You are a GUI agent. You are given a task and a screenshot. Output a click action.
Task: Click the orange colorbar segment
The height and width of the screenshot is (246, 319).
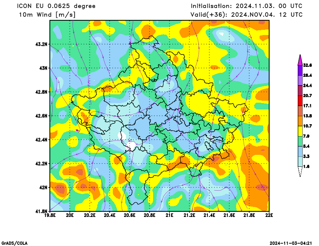pyautogui.click(x=300, y=121)
